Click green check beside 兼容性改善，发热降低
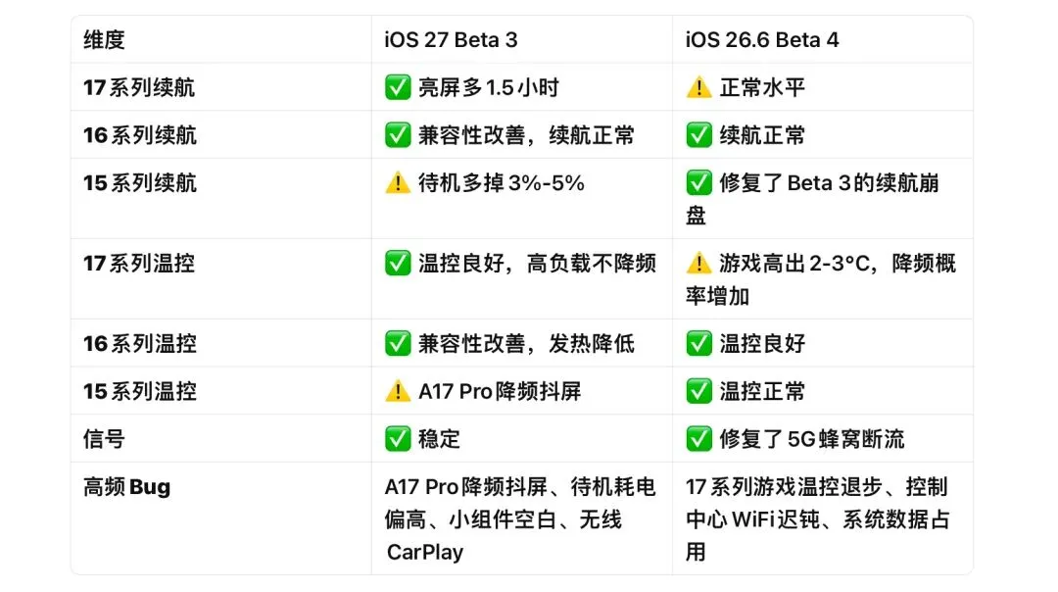The width and height of the screenshot is (1058, 592). click(x=398, y=344)
